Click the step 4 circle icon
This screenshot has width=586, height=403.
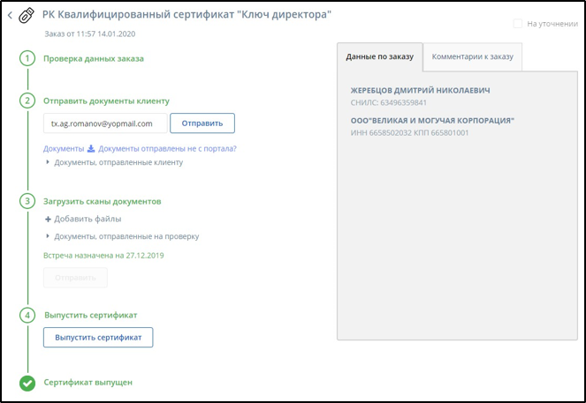pos(27,315)
